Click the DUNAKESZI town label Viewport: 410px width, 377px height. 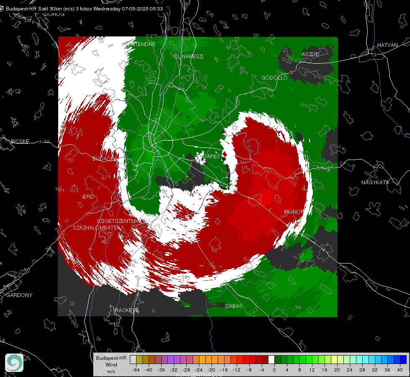point(188,56)
